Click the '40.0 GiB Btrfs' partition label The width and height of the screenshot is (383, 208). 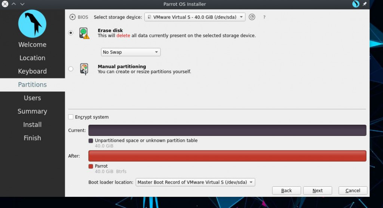[x=110, y=171]
